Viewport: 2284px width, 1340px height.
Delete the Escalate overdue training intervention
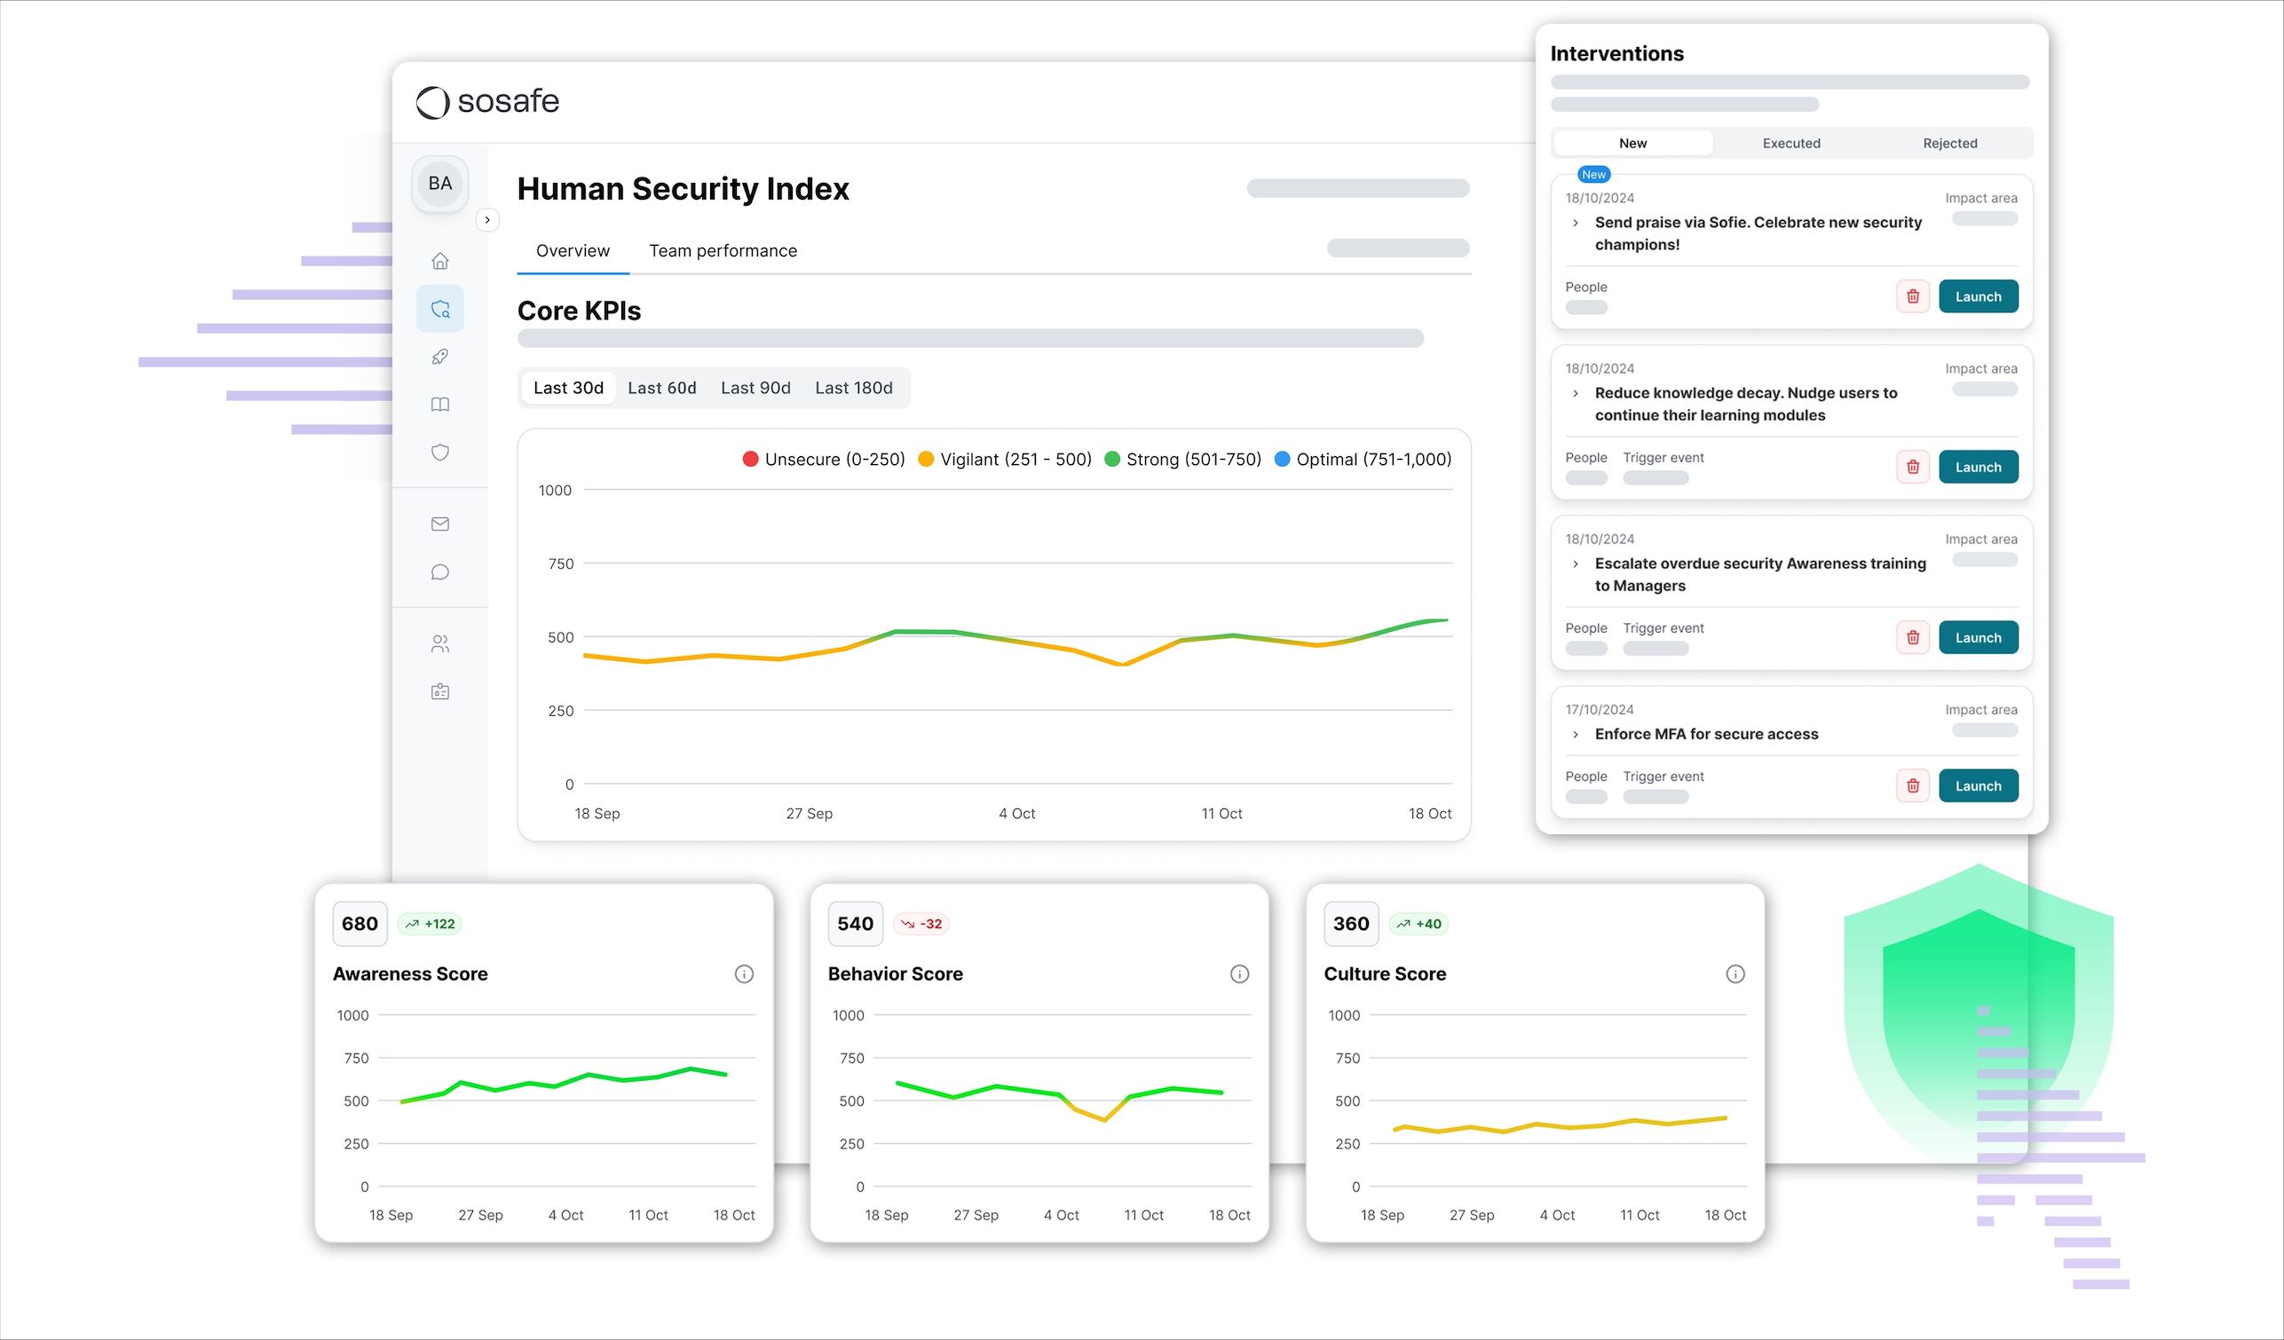(x=1912, y=637)
